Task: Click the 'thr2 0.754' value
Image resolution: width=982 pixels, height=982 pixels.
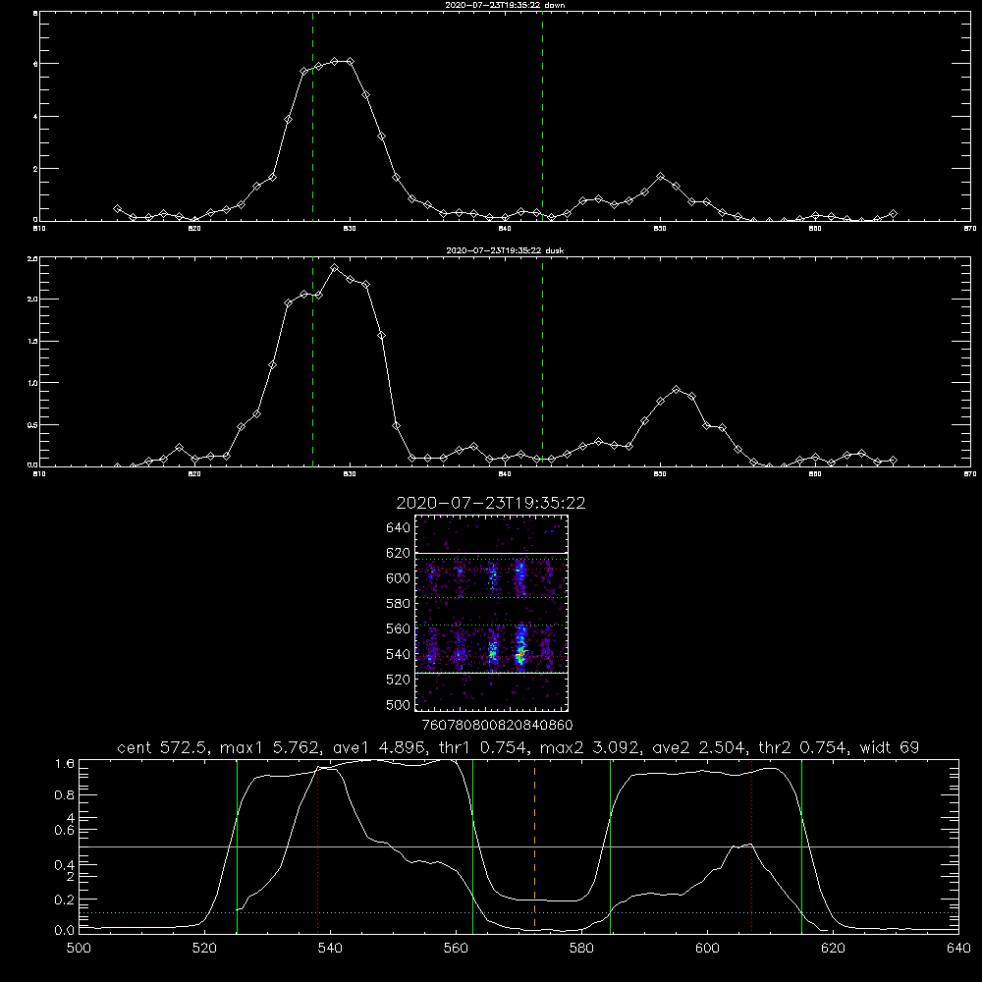Action: tap(803, 747)
